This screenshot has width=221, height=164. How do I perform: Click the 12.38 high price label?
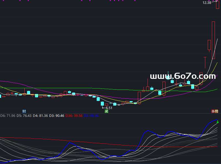(x=207, y=2)
